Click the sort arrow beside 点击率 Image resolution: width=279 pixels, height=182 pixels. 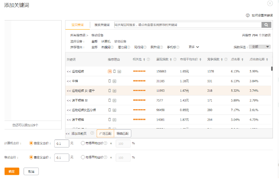coord(242,60)
